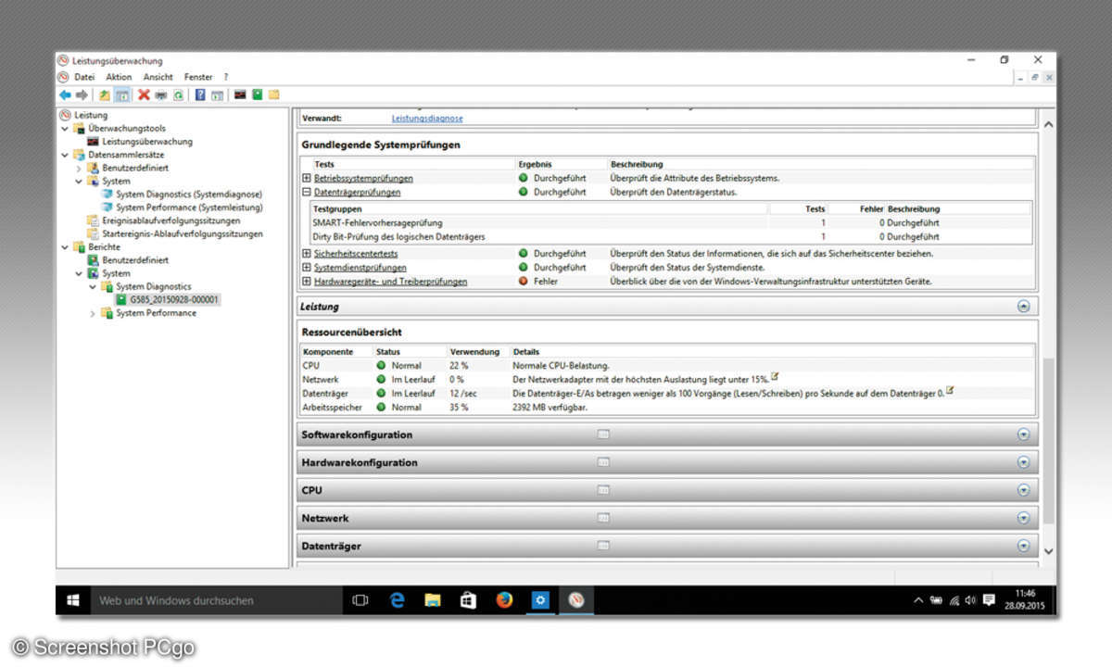Screen dimensions: 1112x667
Task: Click the Betriebssystemprüfungen link
Action: coord(363,178)
